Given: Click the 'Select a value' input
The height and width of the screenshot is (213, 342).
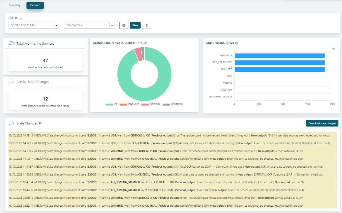Looking at the screenshot, I should click(87, 25).
